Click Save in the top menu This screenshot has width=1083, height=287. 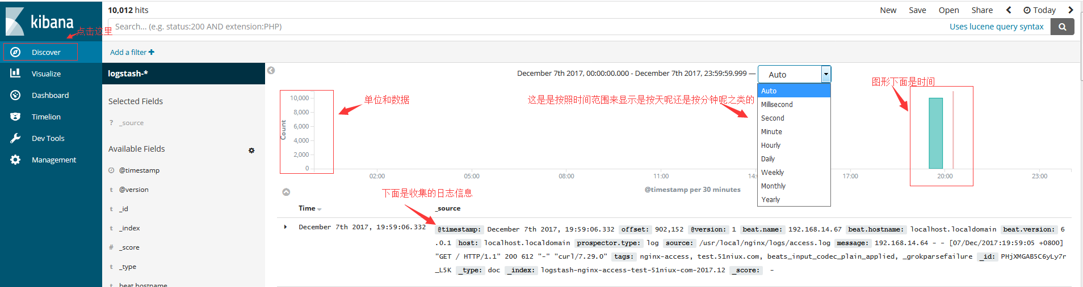tap(917, 10)
